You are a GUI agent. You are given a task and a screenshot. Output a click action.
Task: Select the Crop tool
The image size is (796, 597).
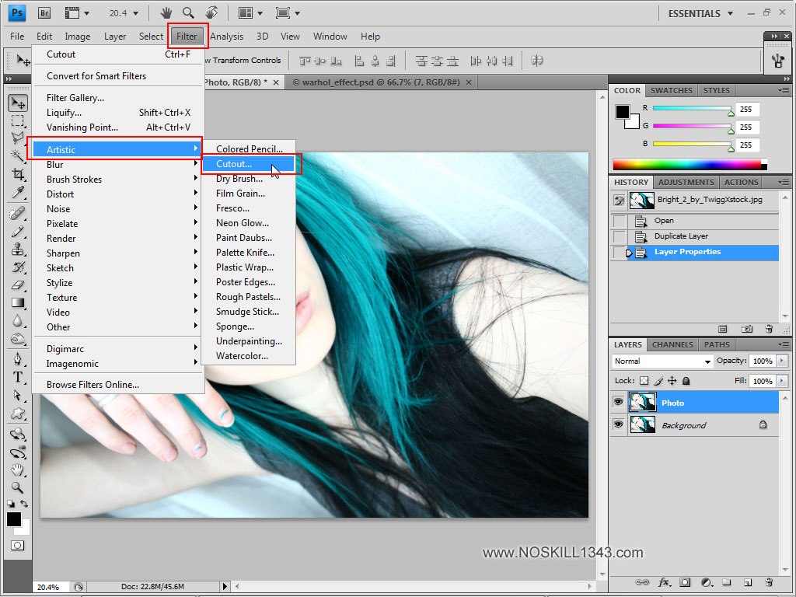point(19,174)
